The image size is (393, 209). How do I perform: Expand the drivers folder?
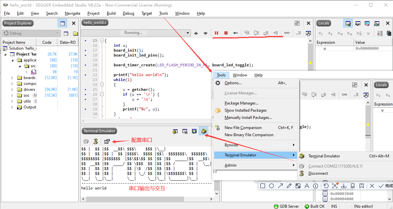[12, 89]
